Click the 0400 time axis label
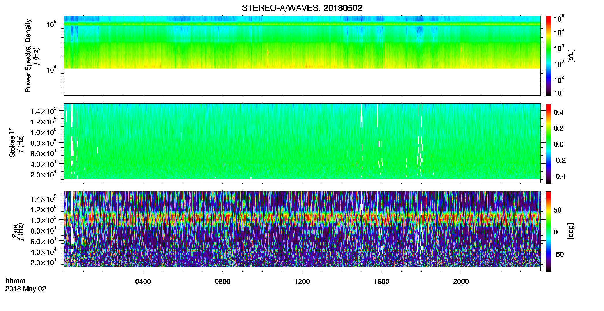604x311 pixels. 143,282
